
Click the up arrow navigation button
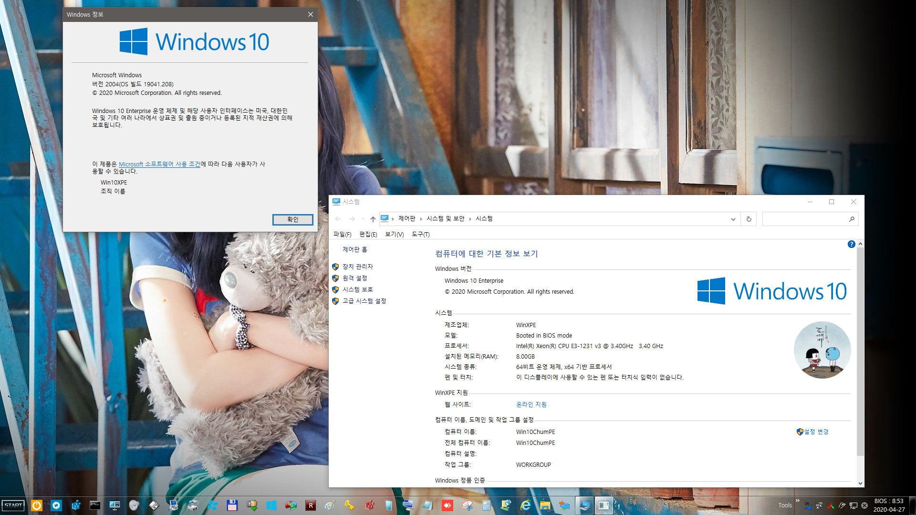pyautogui.click(x=373, y=219)
